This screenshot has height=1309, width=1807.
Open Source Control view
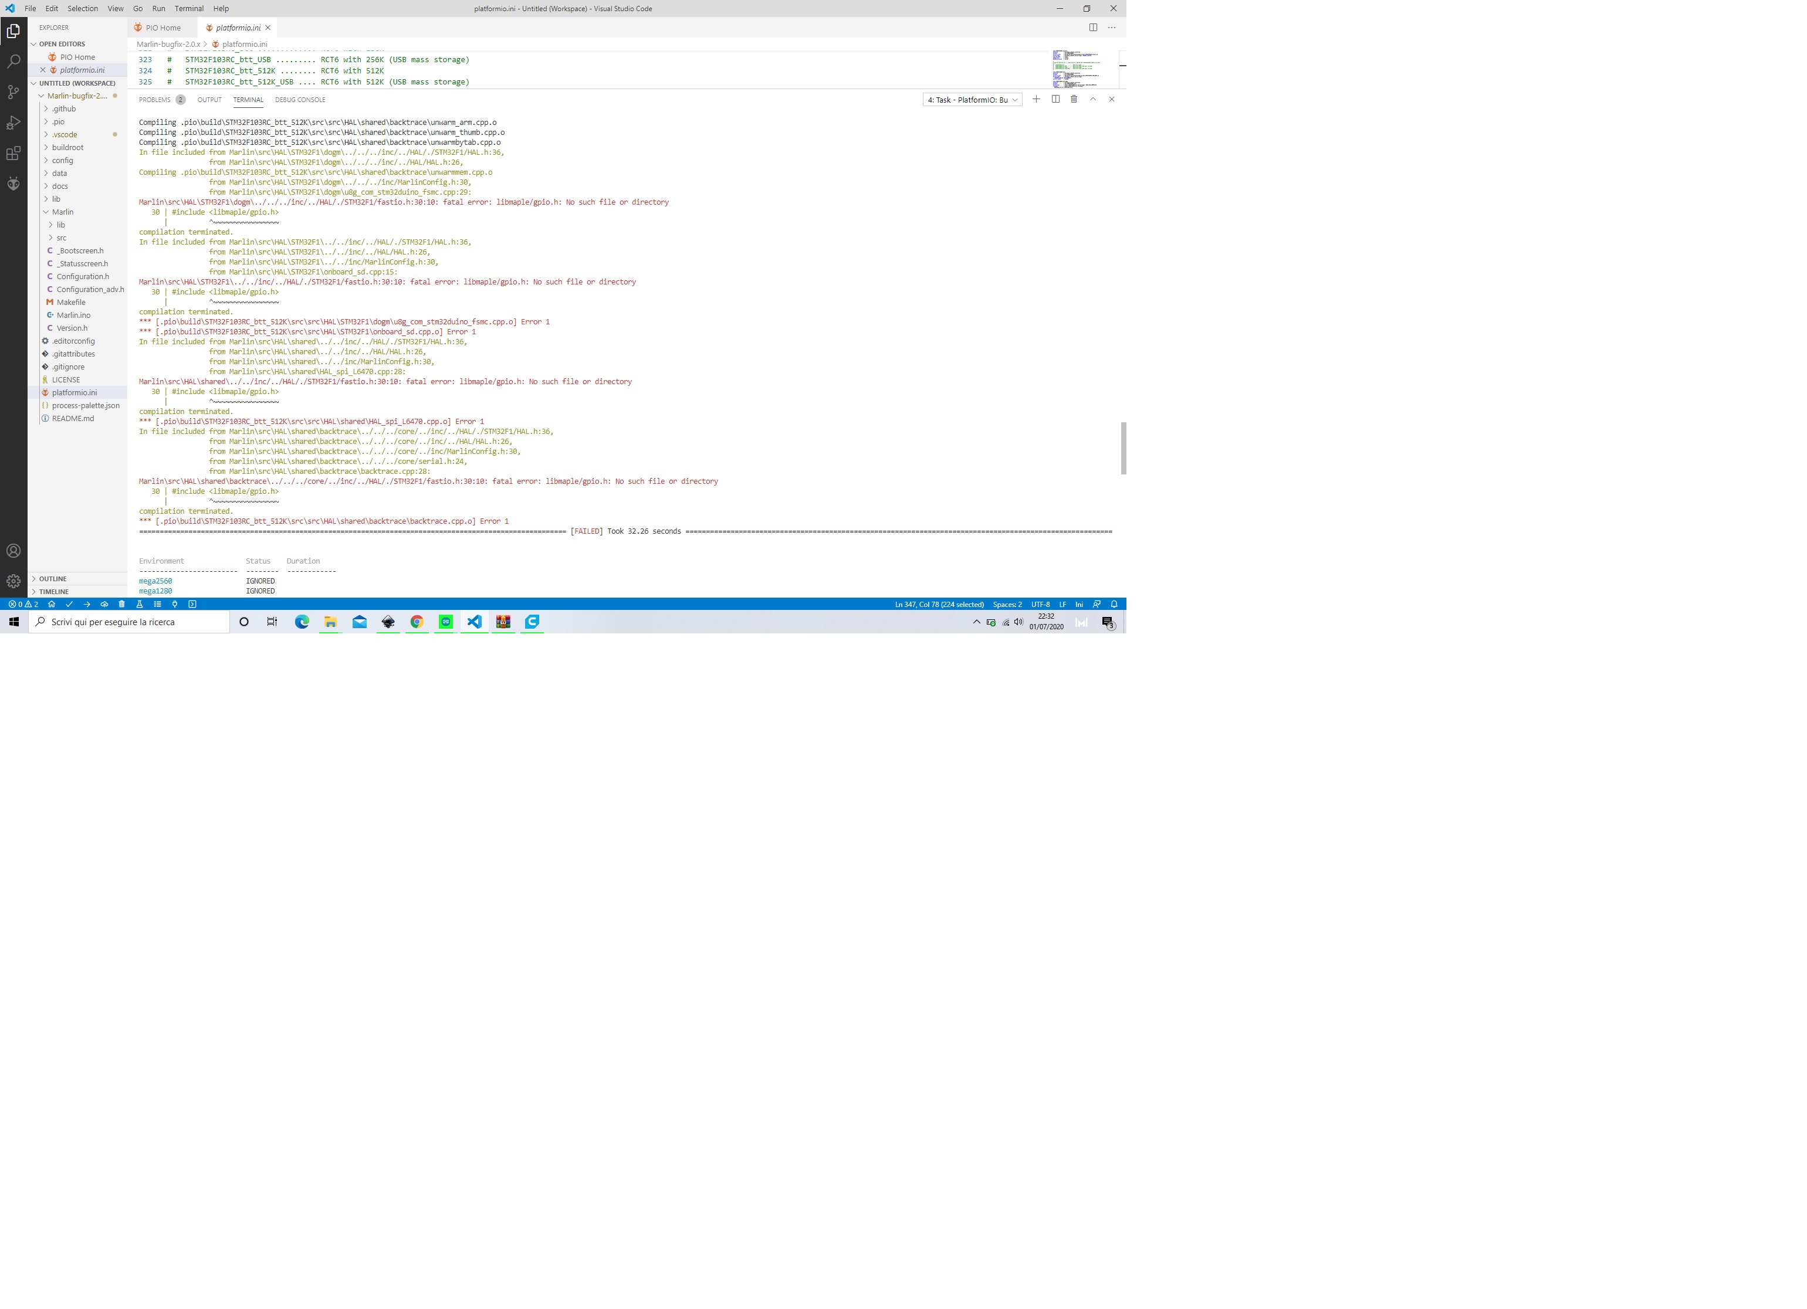click(13, 92)
